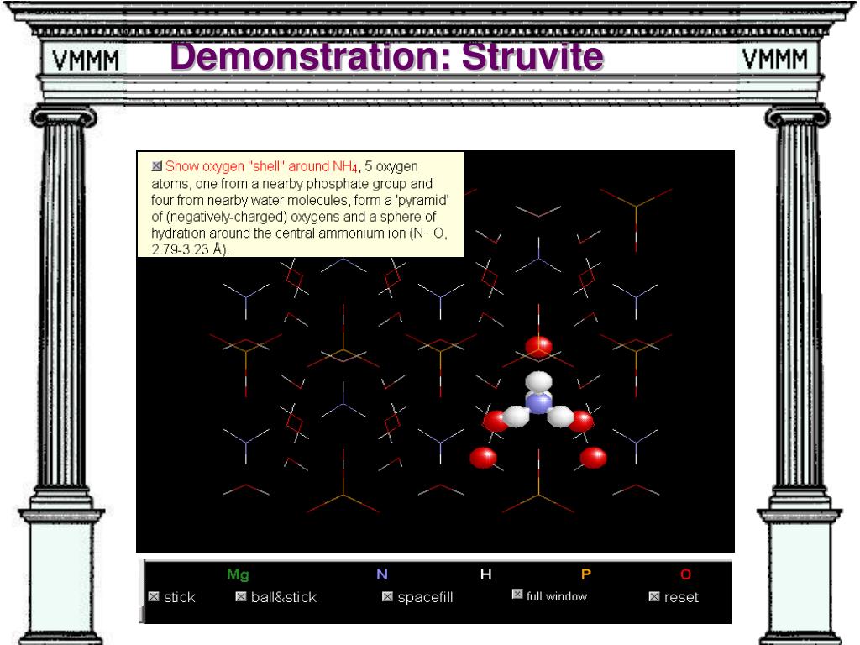Click the right VMMM logo
This screenshot has width=860, height=645.
pos(775,59)
